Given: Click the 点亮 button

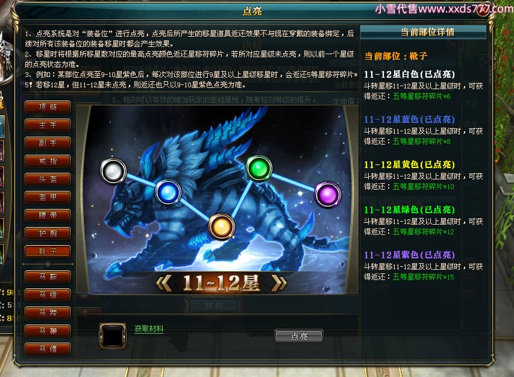Looking at the screenshot, I should click(x=299, y=336).
